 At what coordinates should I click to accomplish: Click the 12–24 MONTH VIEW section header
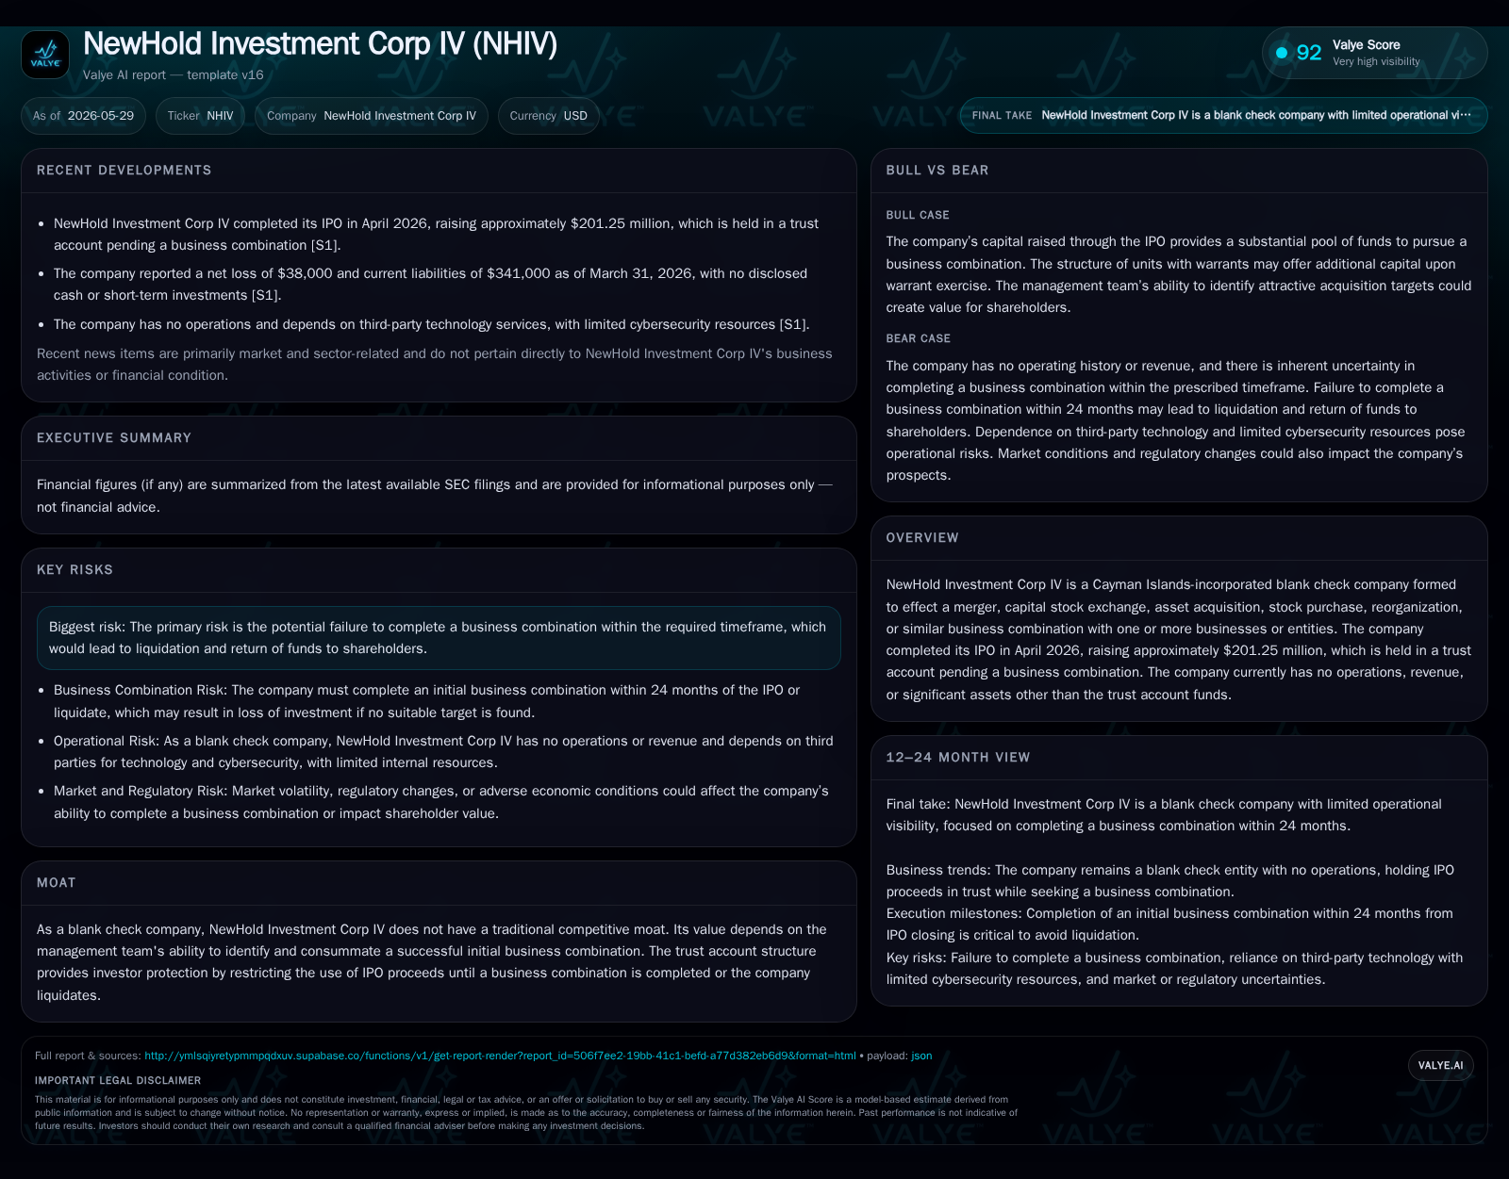click(958, 758)
